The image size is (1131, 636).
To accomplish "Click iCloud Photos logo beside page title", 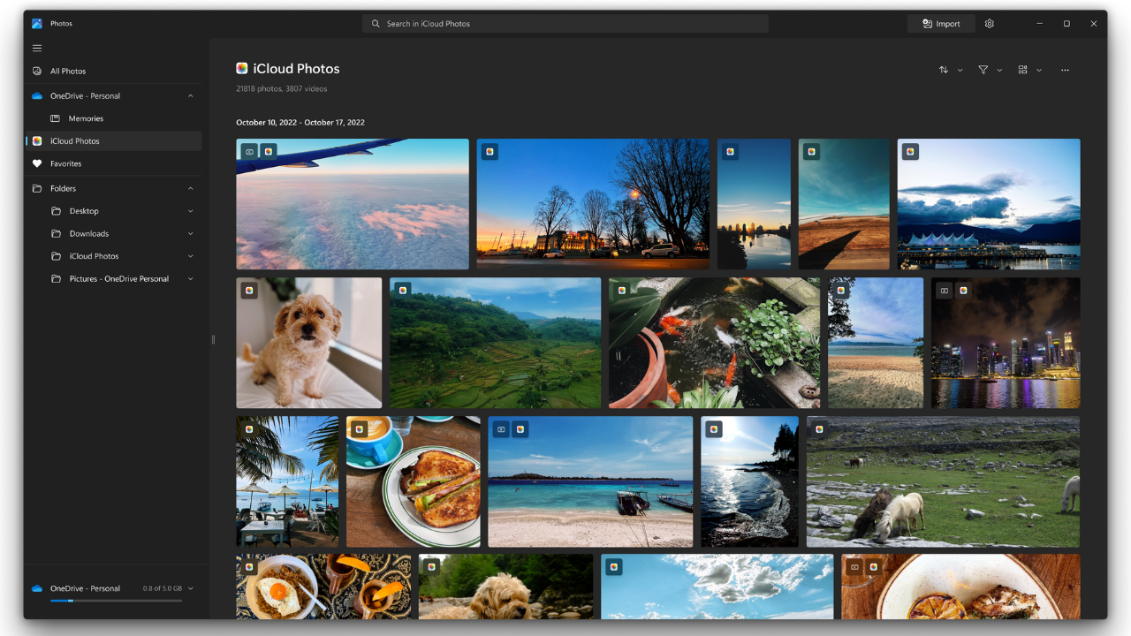I will click(x=242, y=68).
